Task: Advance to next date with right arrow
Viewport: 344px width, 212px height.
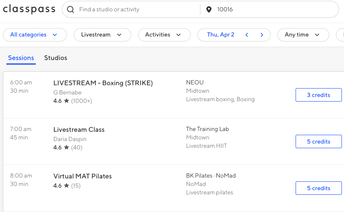Action: point(262,35)
